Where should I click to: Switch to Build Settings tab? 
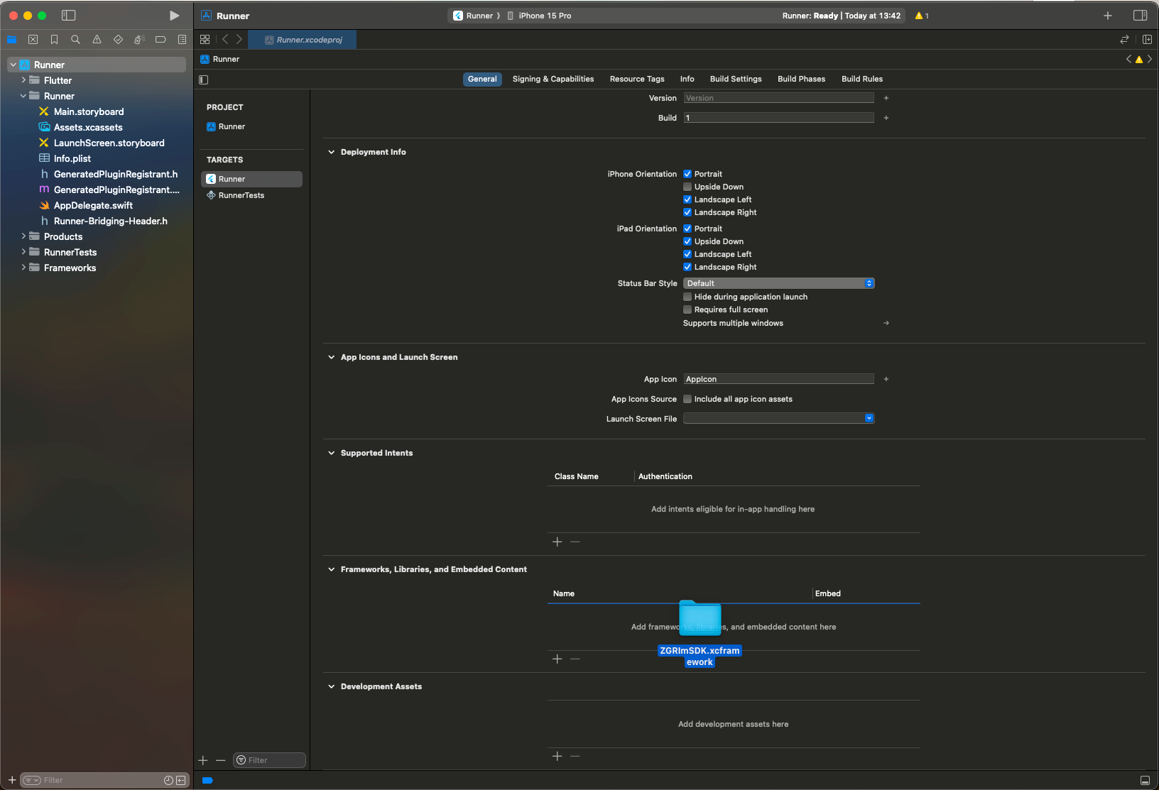point(736,79)
